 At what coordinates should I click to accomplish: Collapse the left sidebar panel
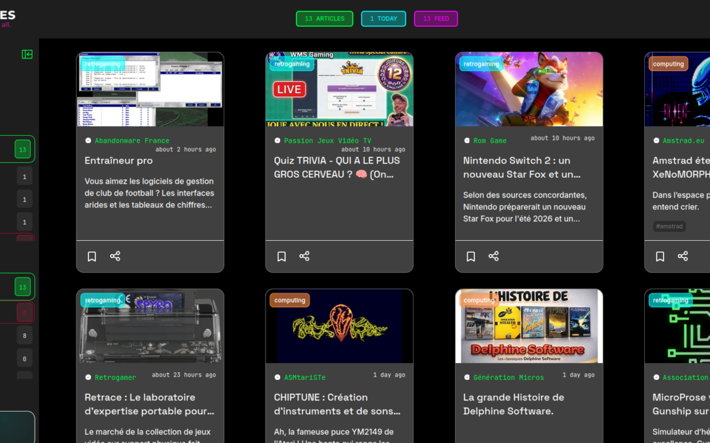point(27,54)
